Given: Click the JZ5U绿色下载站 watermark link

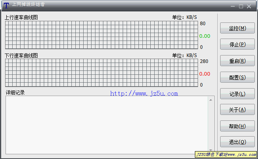Looking at the screenshot, I should tap(226, 155).
